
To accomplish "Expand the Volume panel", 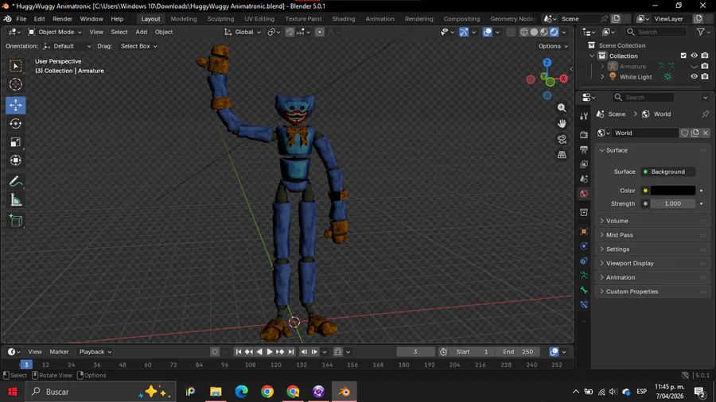I will pyautogui.click(x=617, y=221).
